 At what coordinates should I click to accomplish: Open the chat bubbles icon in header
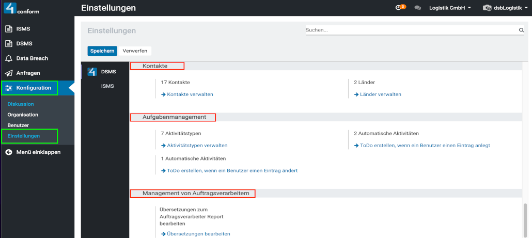point(418,8)
